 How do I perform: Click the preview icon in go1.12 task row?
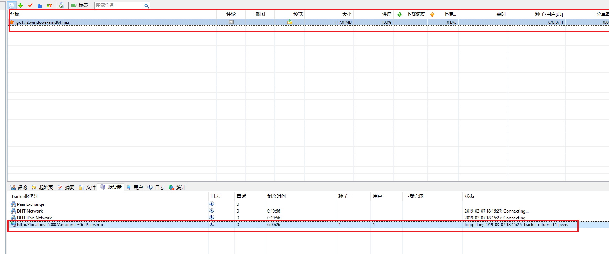tap(290, 22)
